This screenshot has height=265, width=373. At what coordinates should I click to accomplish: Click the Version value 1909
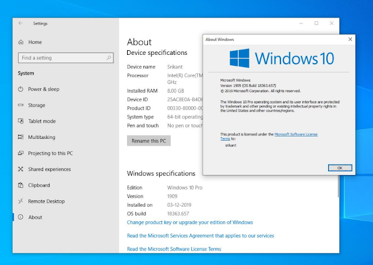[173, 196]
